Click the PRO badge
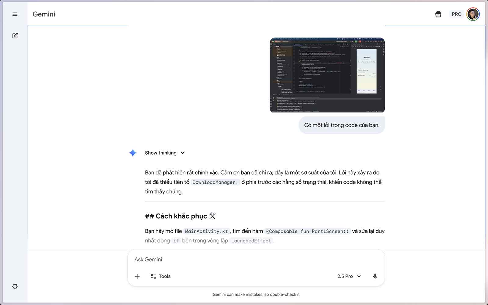Viewport: 488px width, 305px height. pyautogui.click(x=456, y=14)
